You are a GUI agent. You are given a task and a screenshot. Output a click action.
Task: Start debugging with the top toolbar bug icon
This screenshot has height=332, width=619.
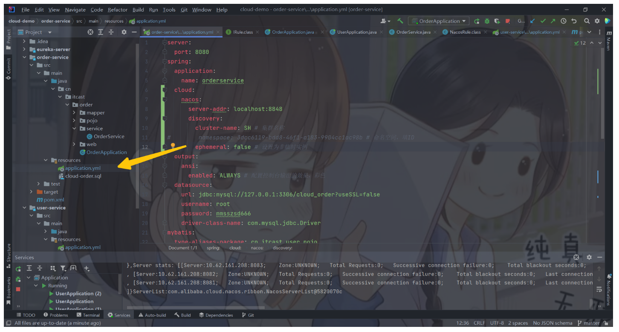(x=487, y=21)
